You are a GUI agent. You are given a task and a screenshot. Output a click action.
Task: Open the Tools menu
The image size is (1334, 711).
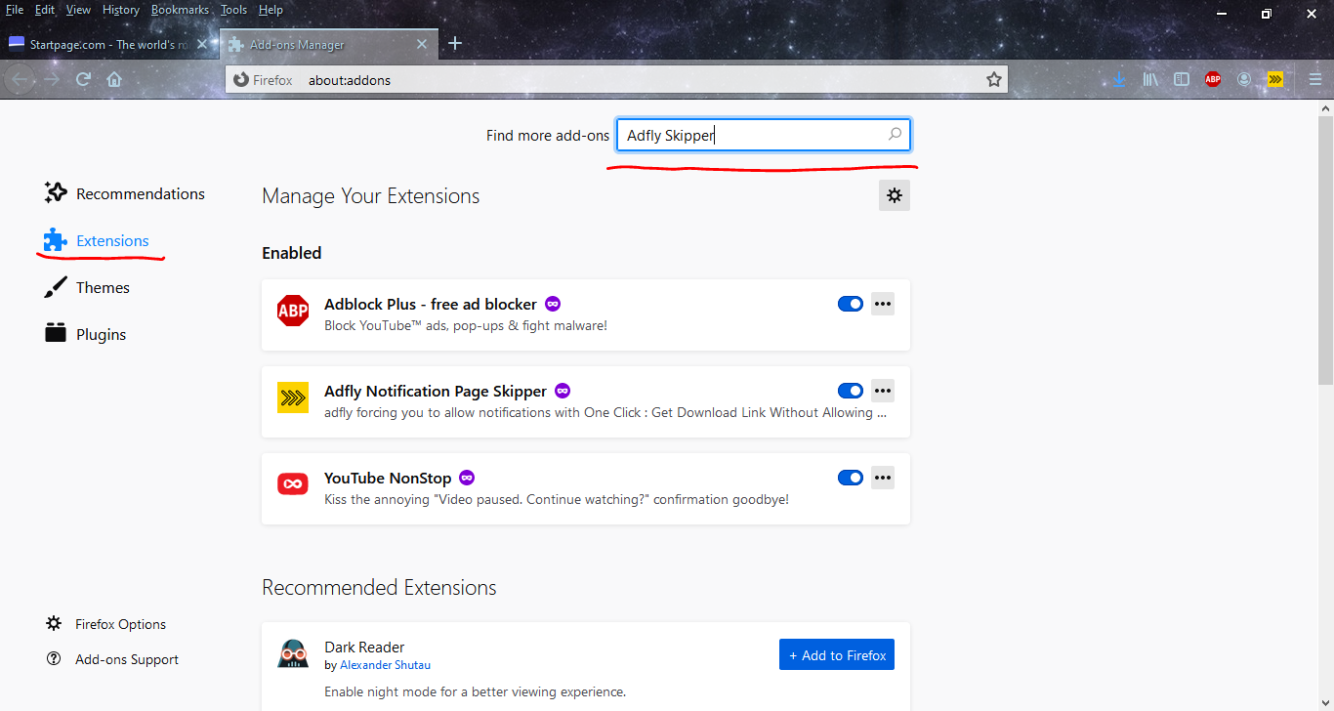tap(234, 10)
